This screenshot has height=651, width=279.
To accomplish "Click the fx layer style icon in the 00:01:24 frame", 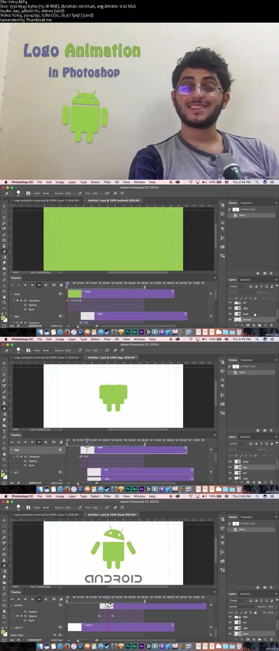I will click(x=242, y=639).
